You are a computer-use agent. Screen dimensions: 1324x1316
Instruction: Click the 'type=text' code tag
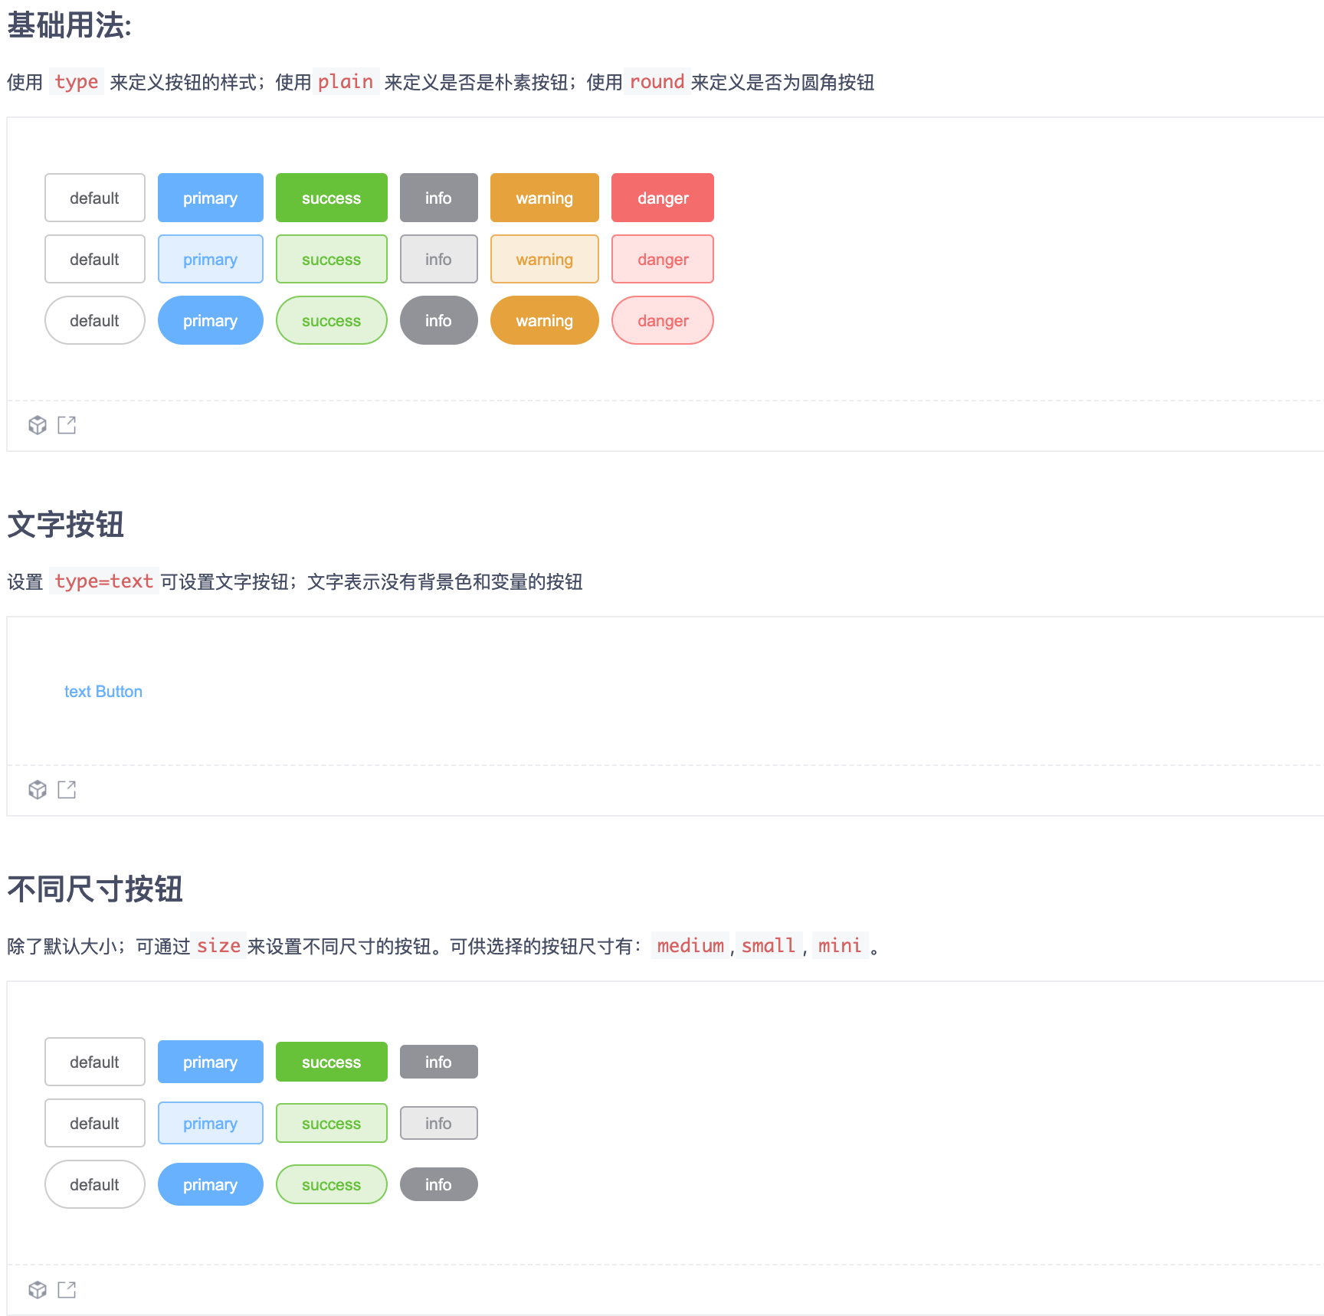pos(104,581)
